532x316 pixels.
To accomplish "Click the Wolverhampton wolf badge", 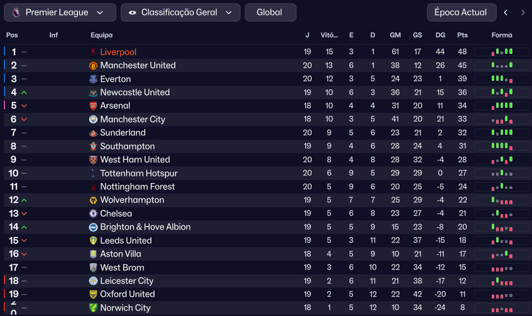I will click(x=93, y=200).
